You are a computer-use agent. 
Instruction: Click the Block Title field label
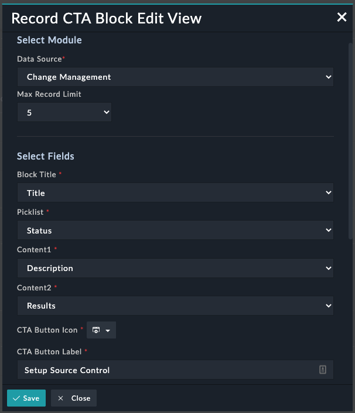(36, 175)
